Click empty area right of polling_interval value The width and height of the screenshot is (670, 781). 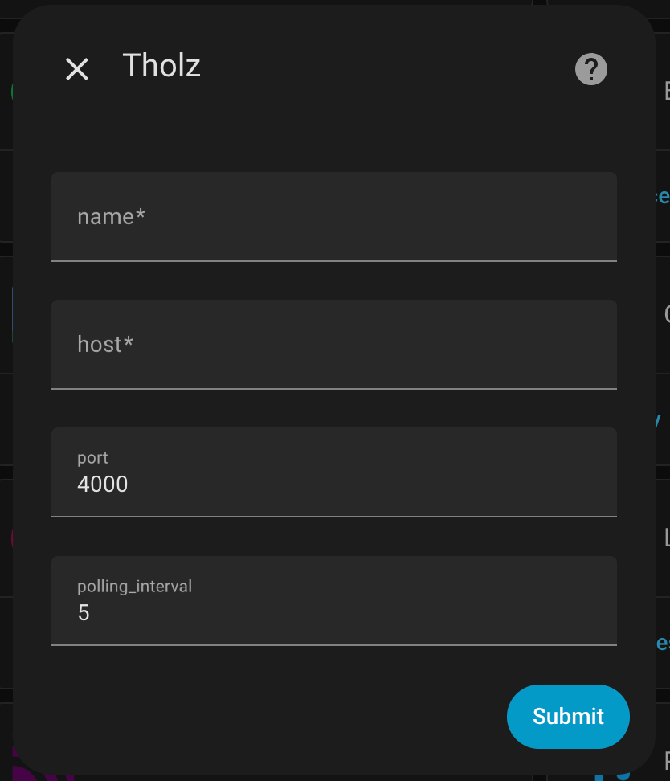click(448, 612)
